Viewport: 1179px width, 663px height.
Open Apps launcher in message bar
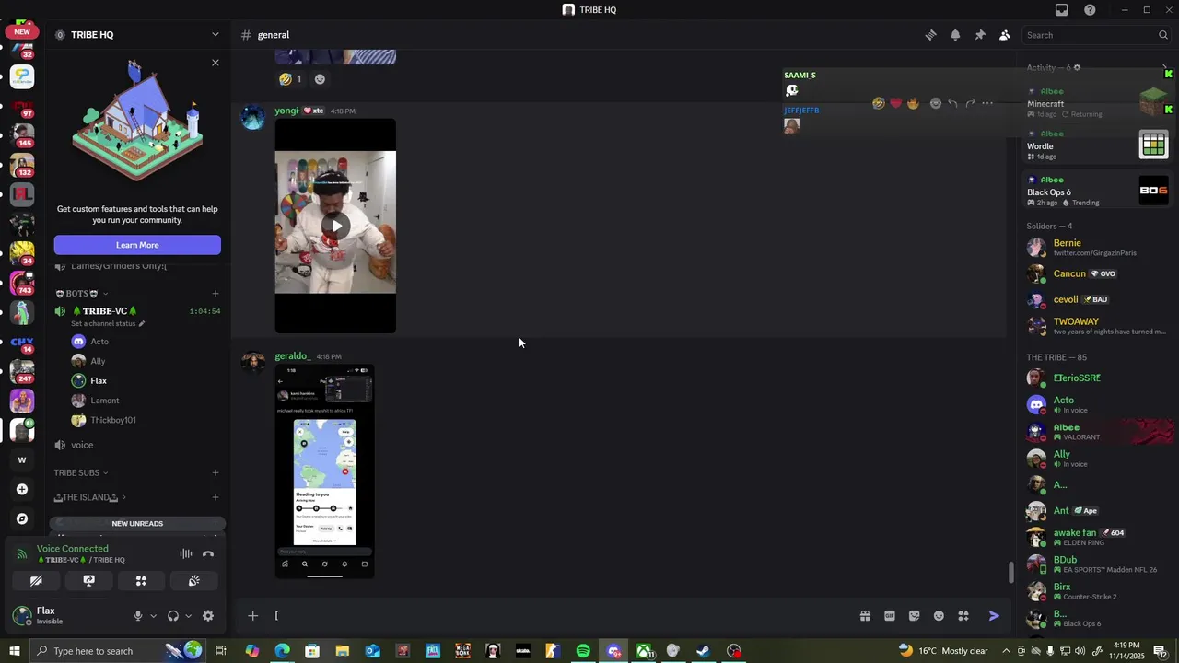pyautogui.click(x=963, y=616)
